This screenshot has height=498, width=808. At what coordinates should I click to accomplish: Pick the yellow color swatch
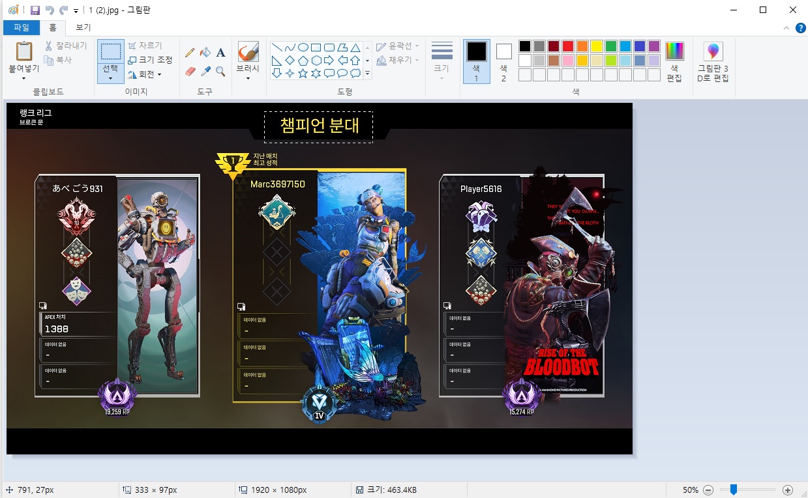pos(596,46)
